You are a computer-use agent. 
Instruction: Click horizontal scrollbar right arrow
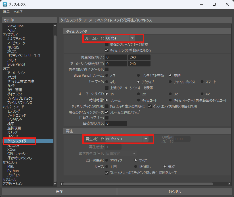click(229, 184)
